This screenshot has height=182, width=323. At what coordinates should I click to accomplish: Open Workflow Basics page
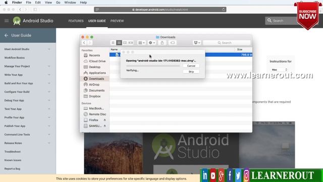point(15,58)
